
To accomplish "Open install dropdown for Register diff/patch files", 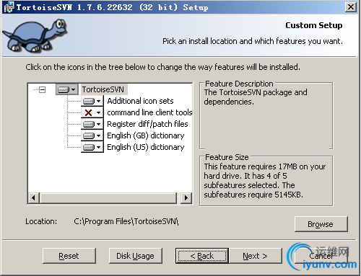I will tap(92, 124).
